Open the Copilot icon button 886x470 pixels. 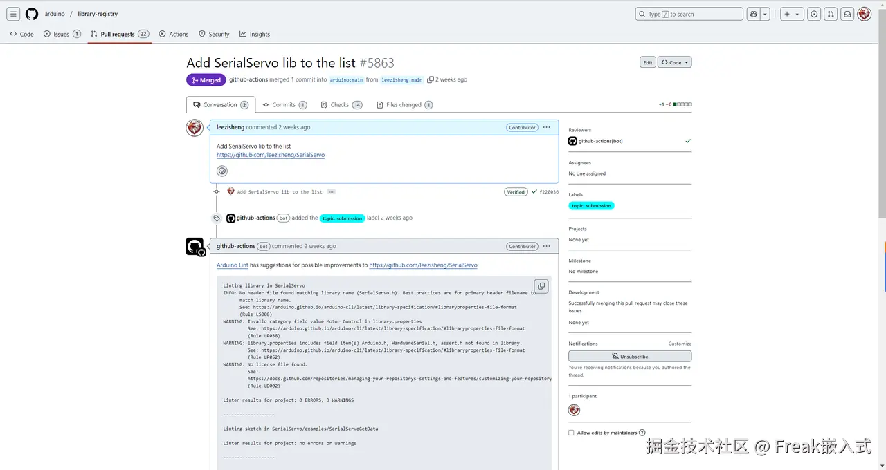click(x=754, y=14)
